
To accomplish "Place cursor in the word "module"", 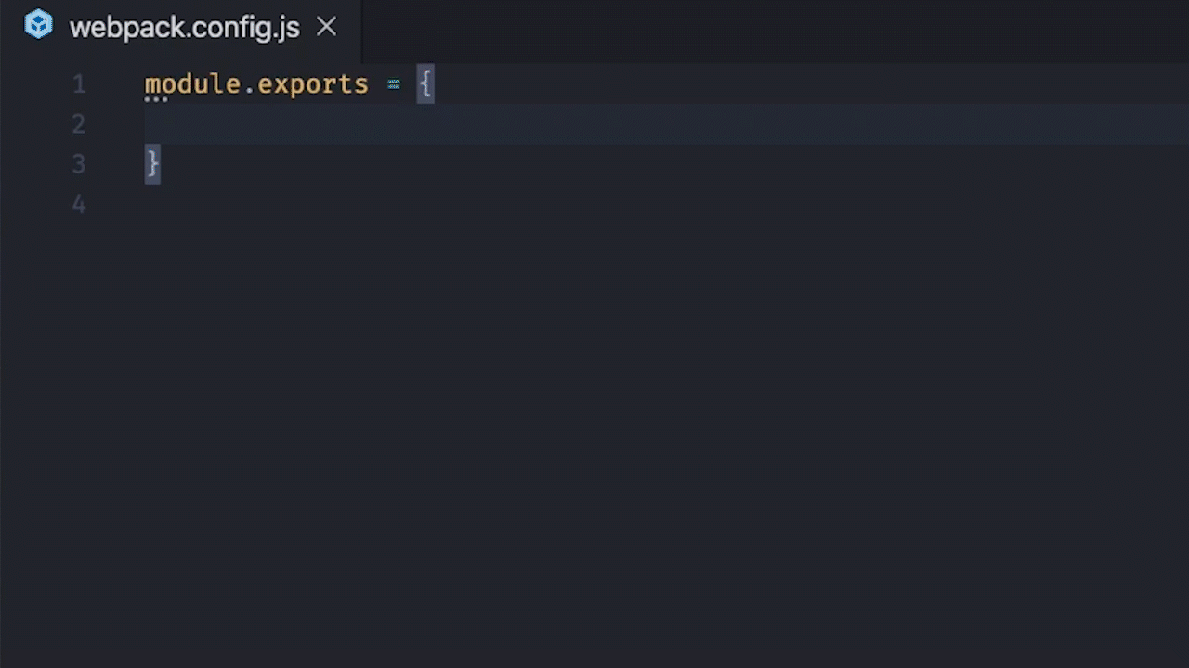I will coord(191,84).
